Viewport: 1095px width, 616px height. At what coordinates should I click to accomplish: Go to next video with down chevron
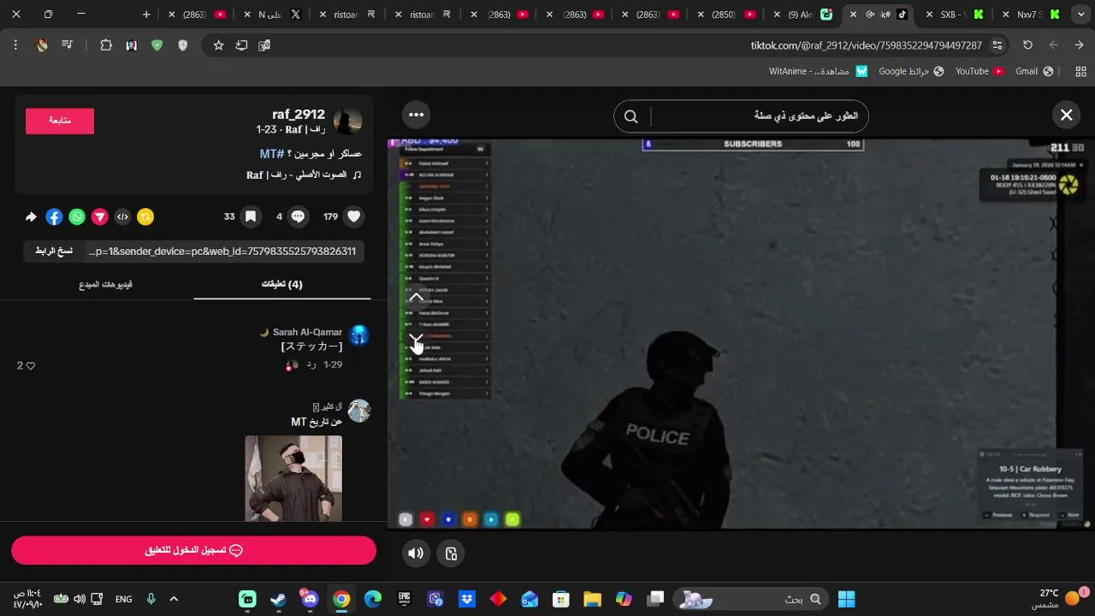pyautogui.click(x=416, y=340)
